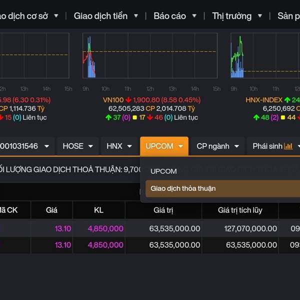
Task: Click the bar chart icon in Phái sinh tab
Action: pyautogui.click(x=288, y=146)
